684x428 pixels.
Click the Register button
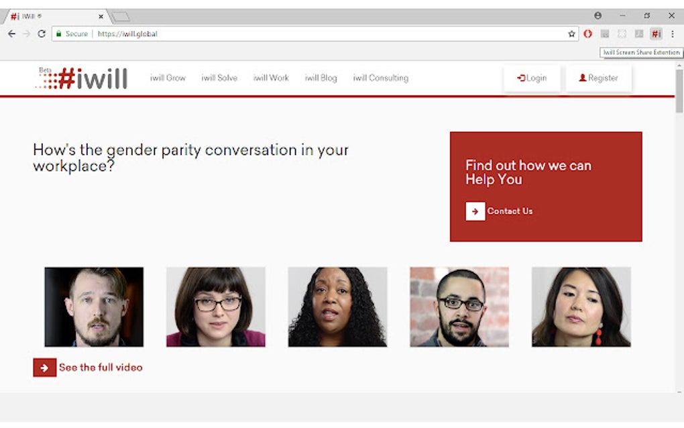(x=598, y=77)
